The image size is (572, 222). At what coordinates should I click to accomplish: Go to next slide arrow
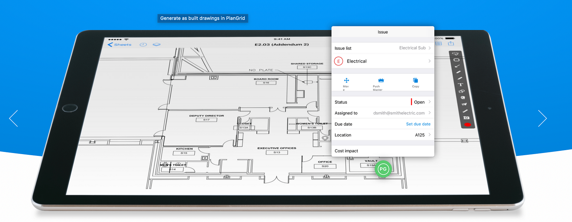pyautogui.click(x=542, y=118)
